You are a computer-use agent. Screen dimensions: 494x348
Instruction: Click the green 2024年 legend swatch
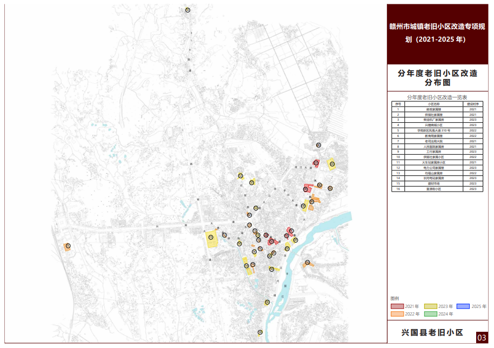430,314
